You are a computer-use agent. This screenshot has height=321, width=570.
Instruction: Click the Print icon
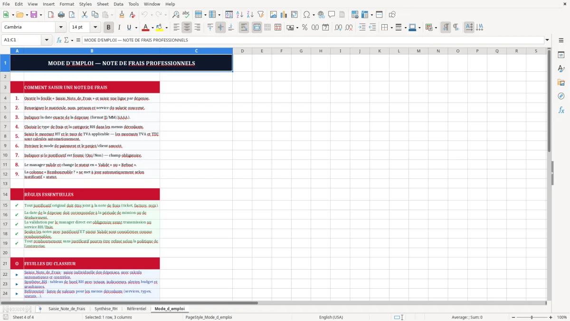[x=61, y=15]
